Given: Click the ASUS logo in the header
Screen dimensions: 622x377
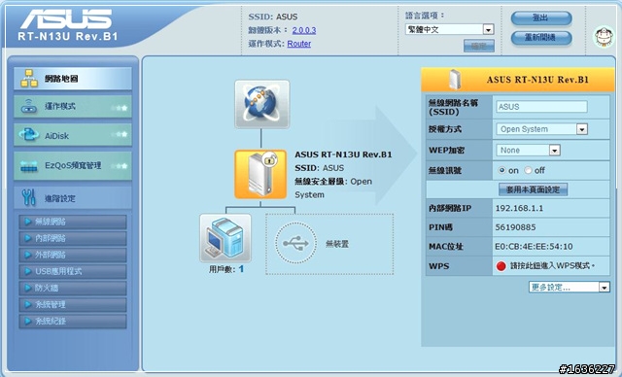Looking at the screenshot, I should 66,19.
